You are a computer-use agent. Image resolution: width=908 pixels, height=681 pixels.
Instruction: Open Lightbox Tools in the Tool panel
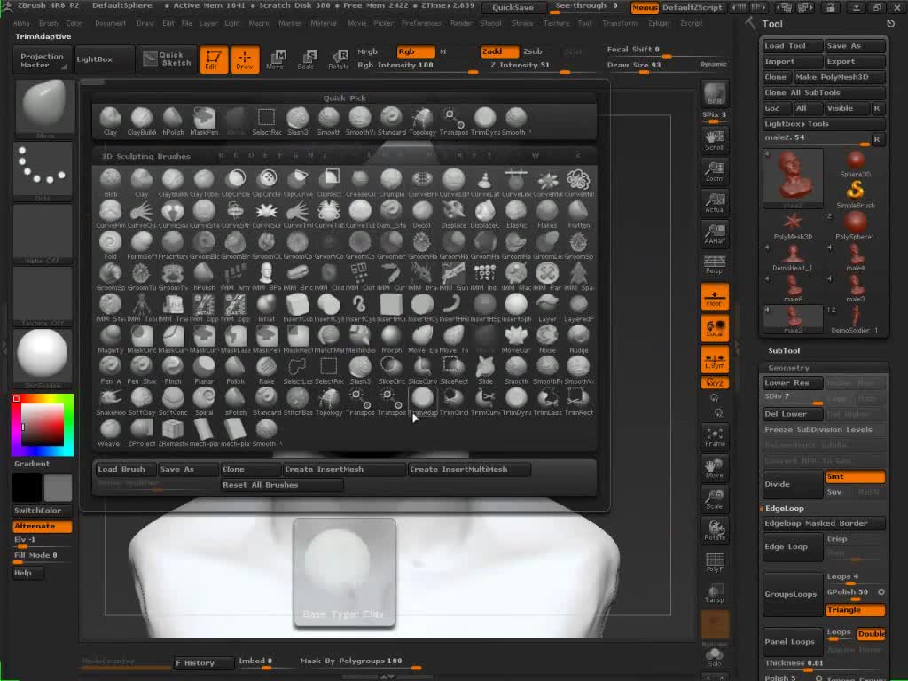tap(796, 123)
